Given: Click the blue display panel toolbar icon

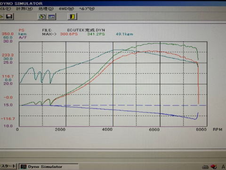Looking at the screenshot, I should point(52,17).
